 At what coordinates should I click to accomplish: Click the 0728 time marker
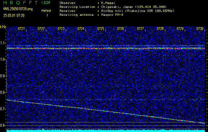[x=160, y=29]
